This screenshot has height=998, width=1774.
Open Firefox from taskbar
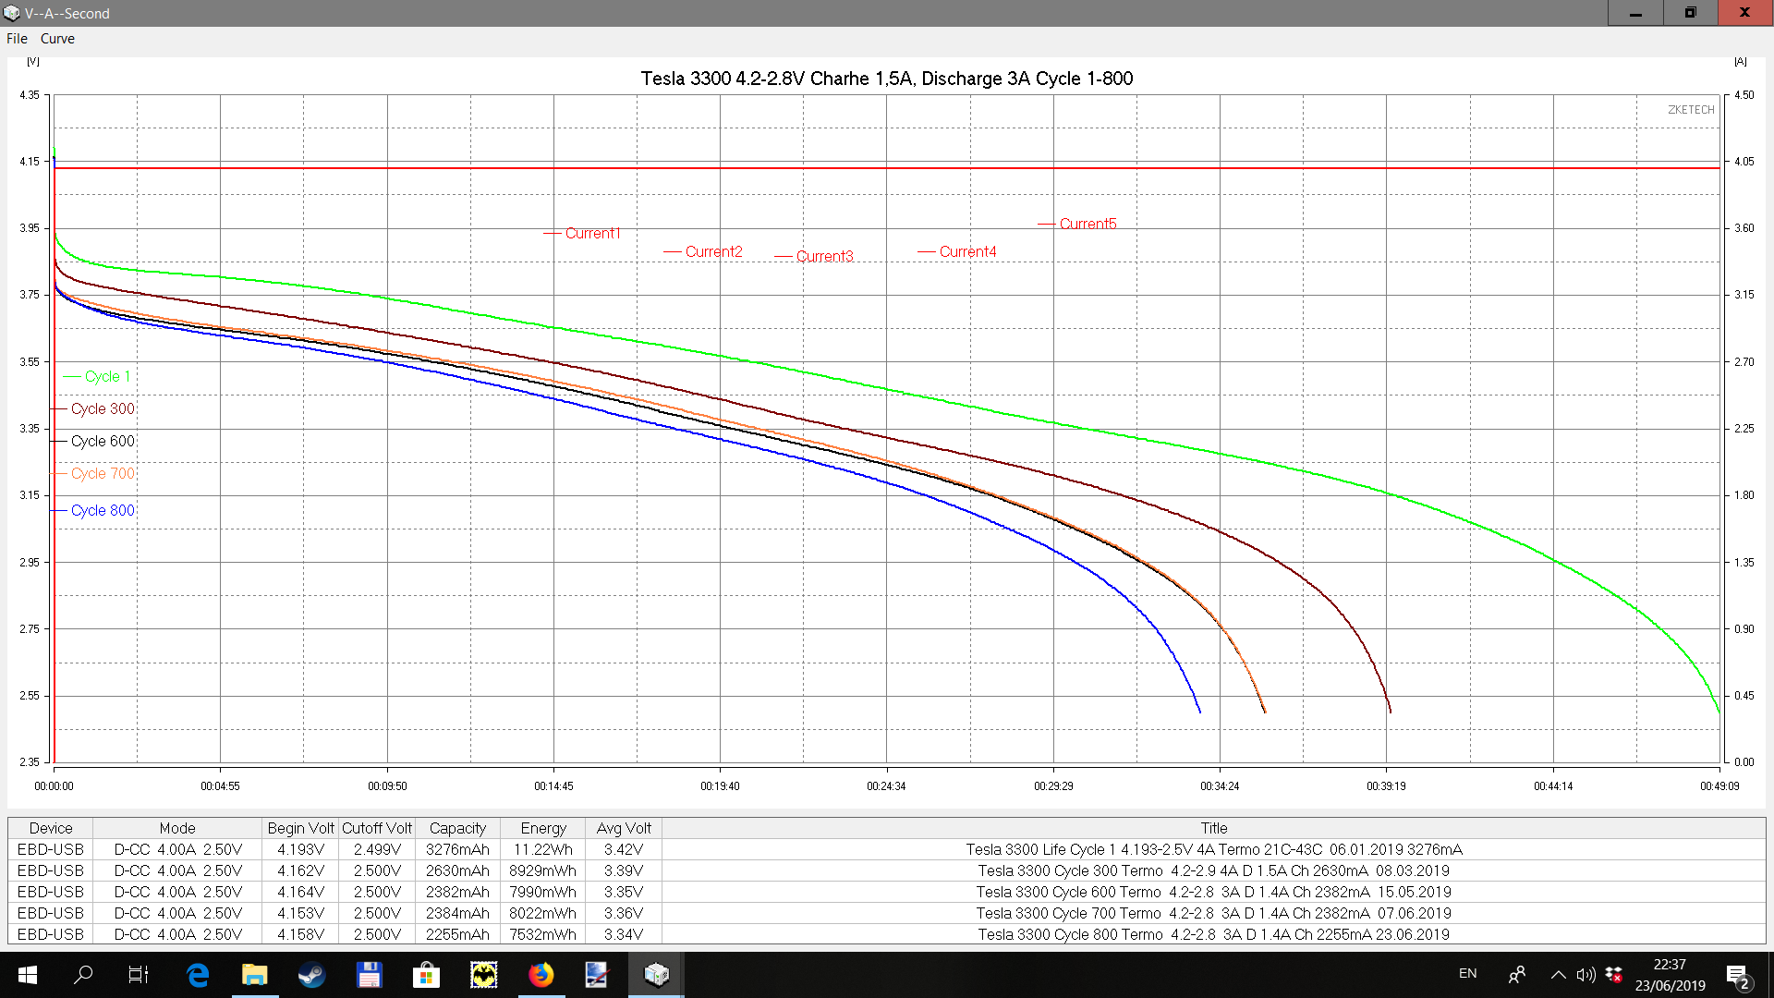pyautogui.click(x=541, y=975)
